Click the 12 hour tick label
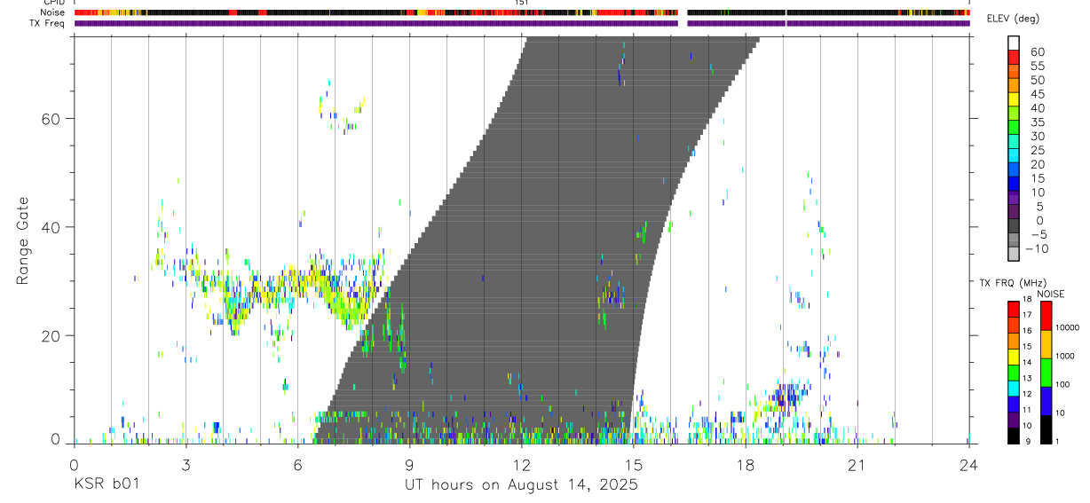 [x=522, y=465]
